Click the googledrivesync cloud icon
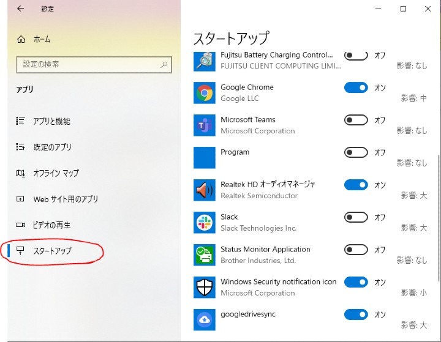This screenshot has width=441, height=342. pyautogui.click(x=205, y=320)
